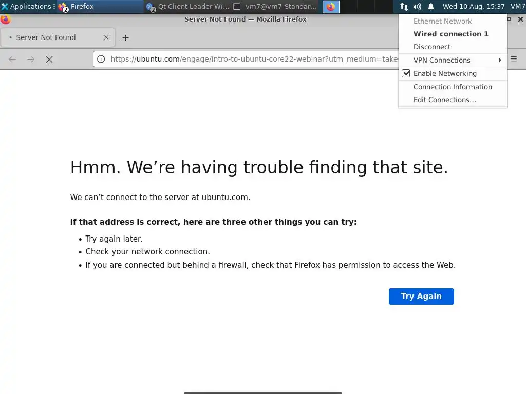Open vm7@vm7 terminal taskbar item
This screenshot has height=394, width=526.
coord(275,6)
